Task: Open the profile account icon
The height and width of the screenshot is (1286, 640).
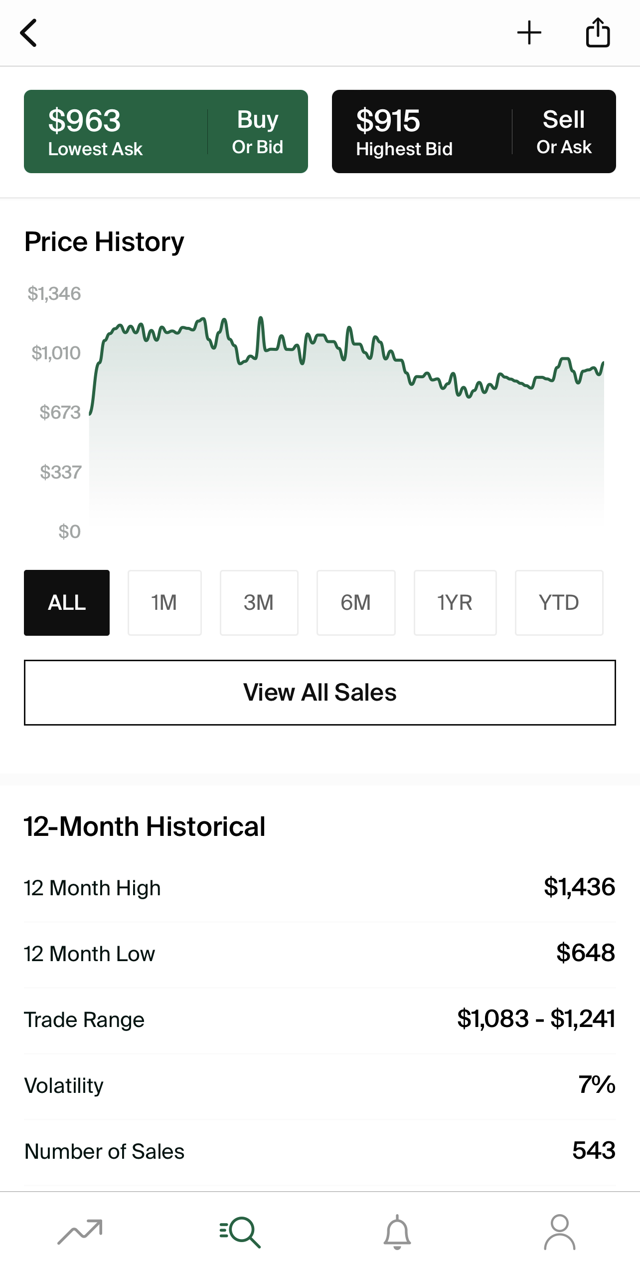Action: tap(559, 1232)
